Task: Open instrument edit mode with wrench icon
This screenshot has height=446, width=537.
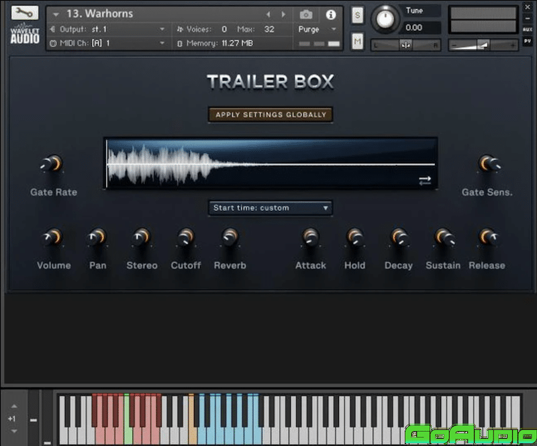Action: [x=25, y=13]
